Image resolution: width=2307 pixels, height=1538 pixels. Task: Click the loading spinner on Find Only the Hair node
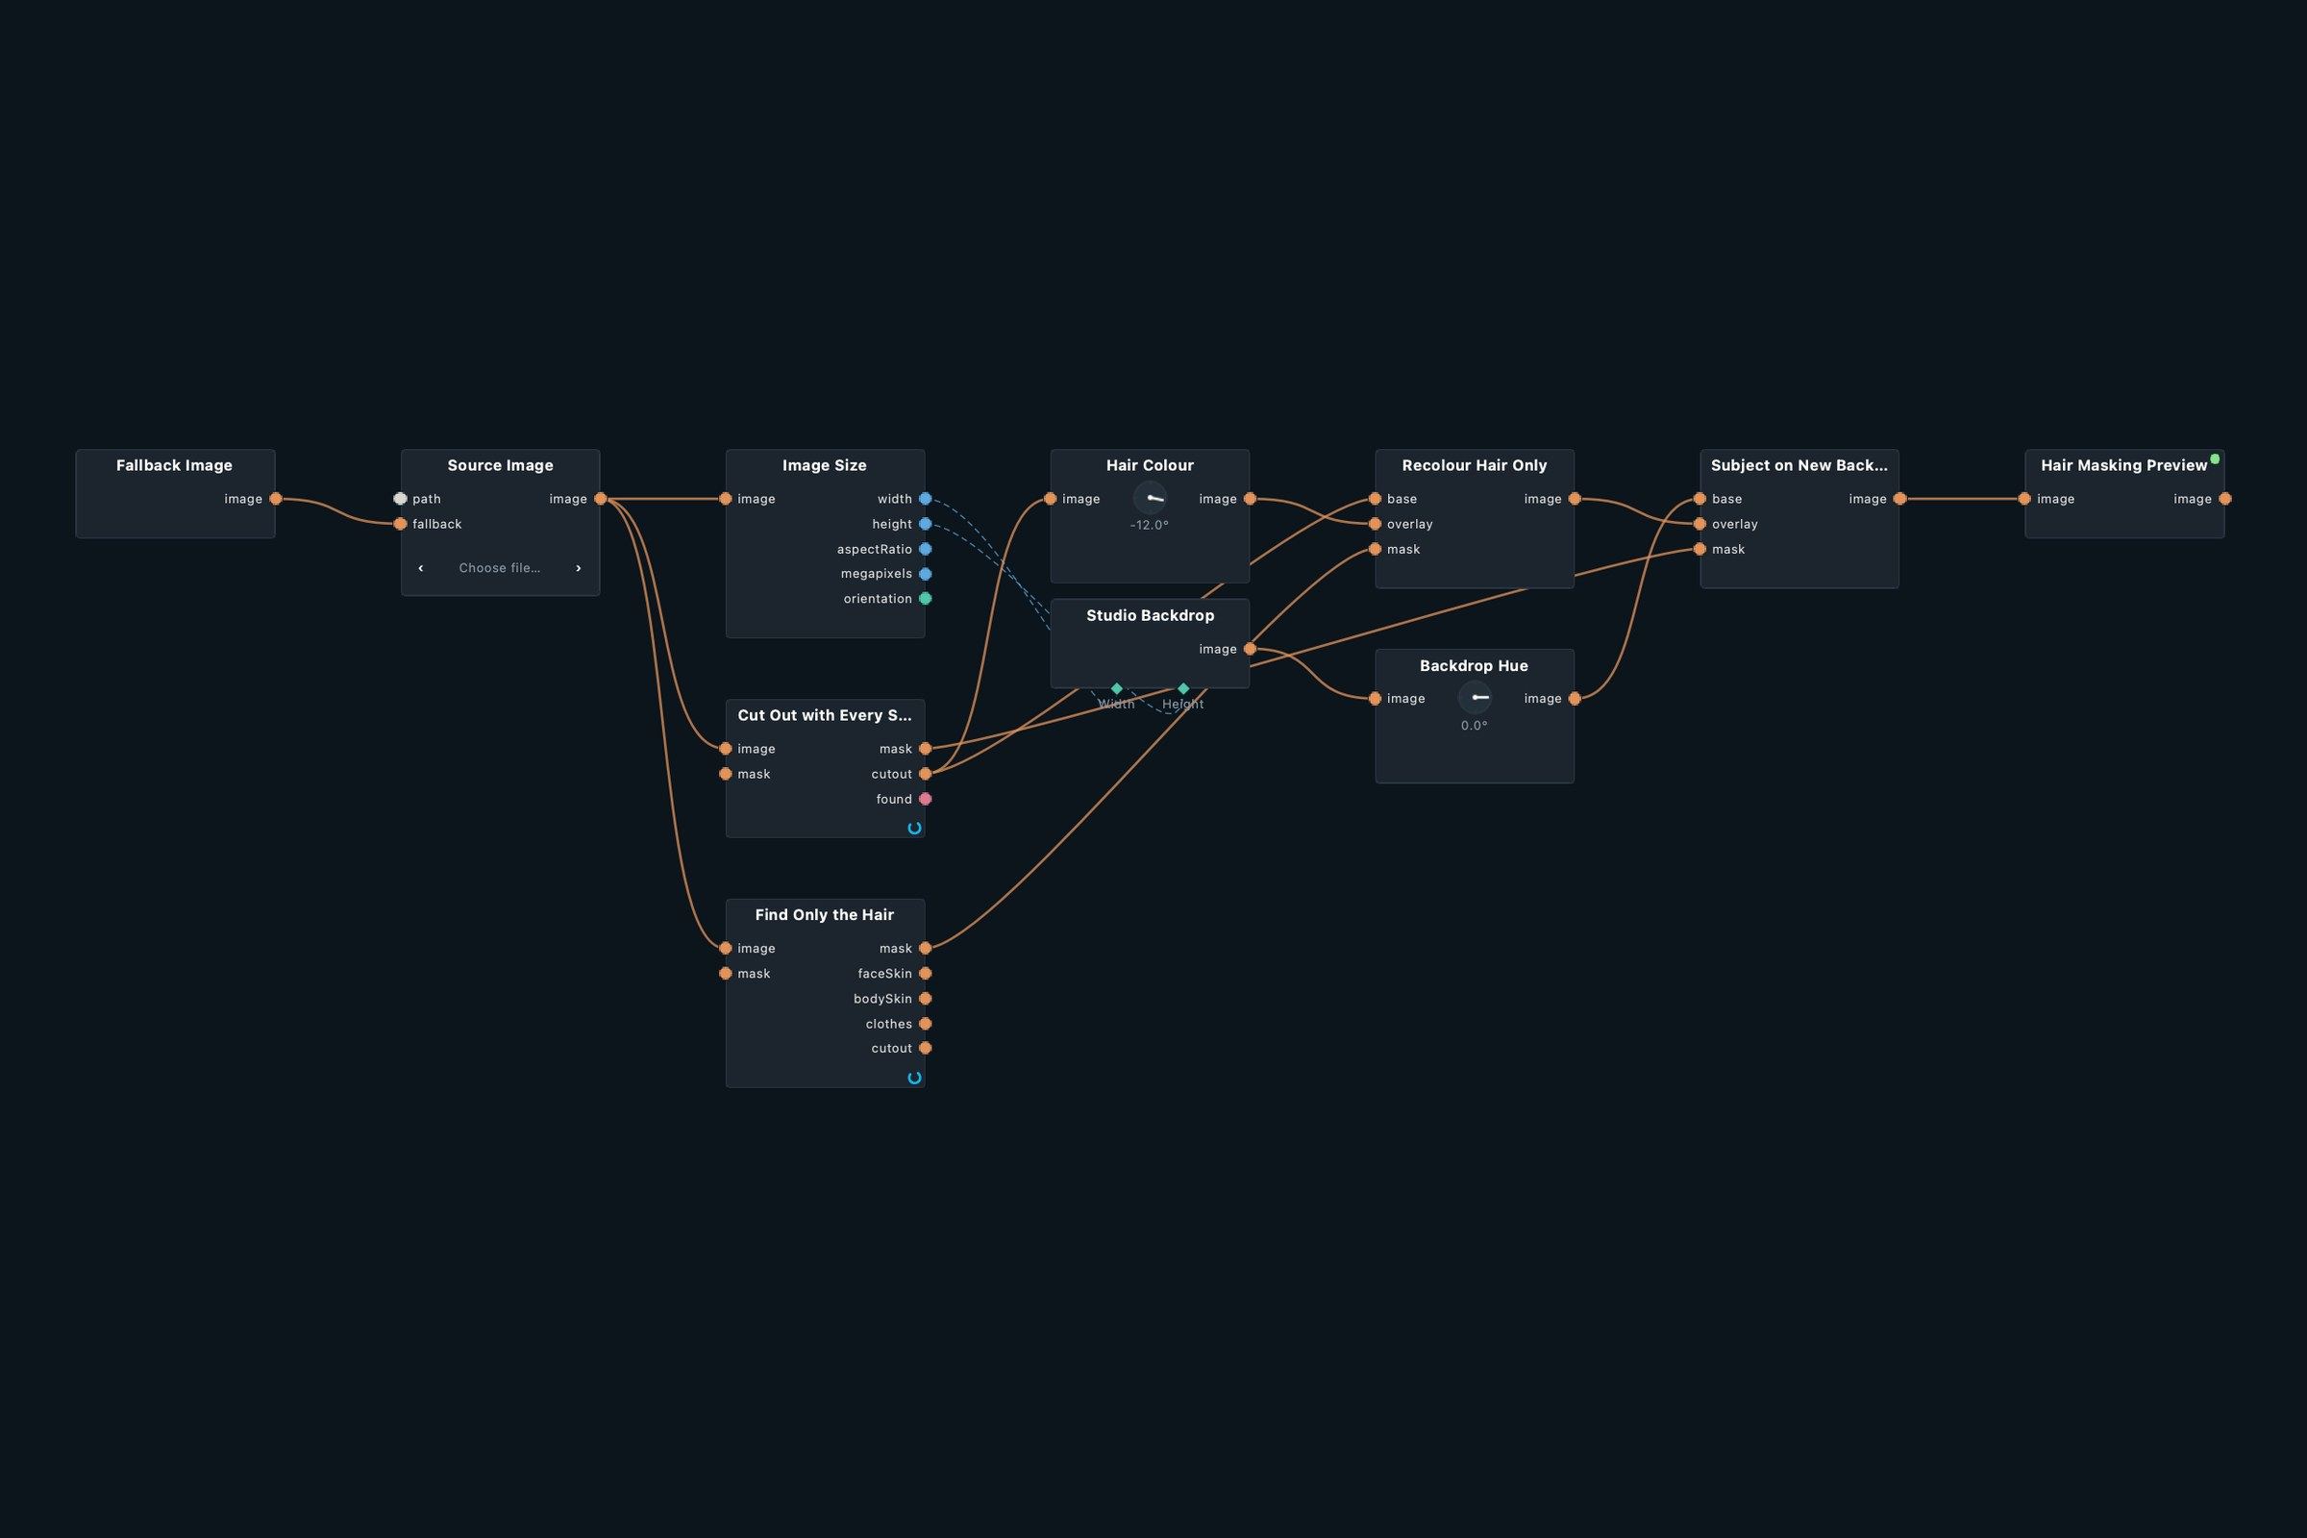[914, 1078]
